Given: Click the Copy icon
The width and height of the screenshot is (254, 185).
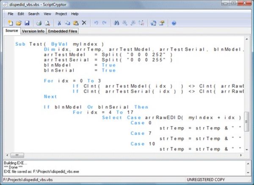Looking at the screenshot, I should (68, 23).
